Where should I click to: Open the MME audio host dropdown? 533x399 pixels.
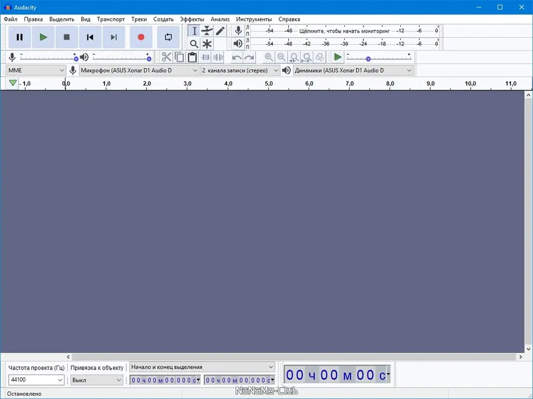pos(36,70)
